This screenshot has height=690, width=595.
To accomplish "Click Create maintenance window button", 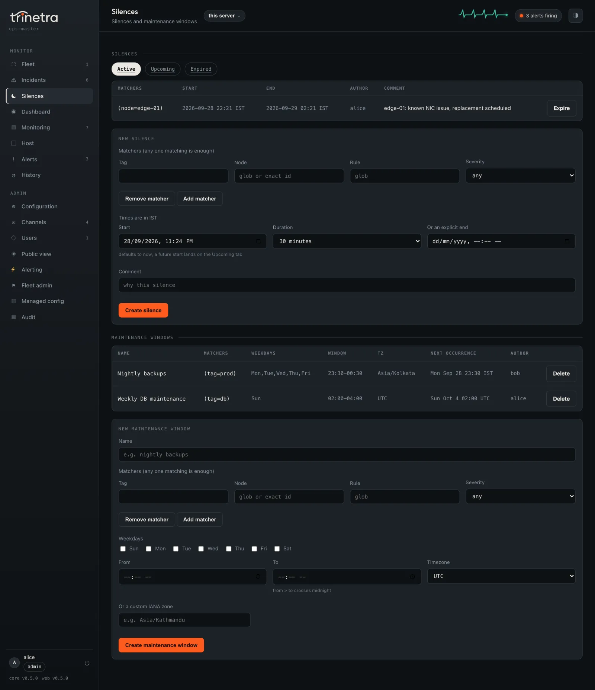I will click(x=161, y=645).
